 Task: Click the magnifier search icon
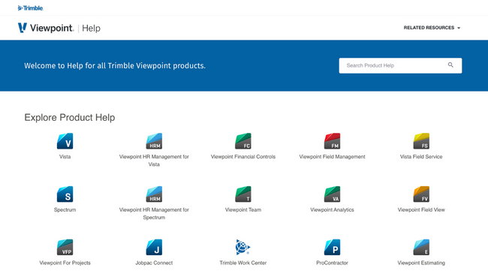(x=450, y=65)
